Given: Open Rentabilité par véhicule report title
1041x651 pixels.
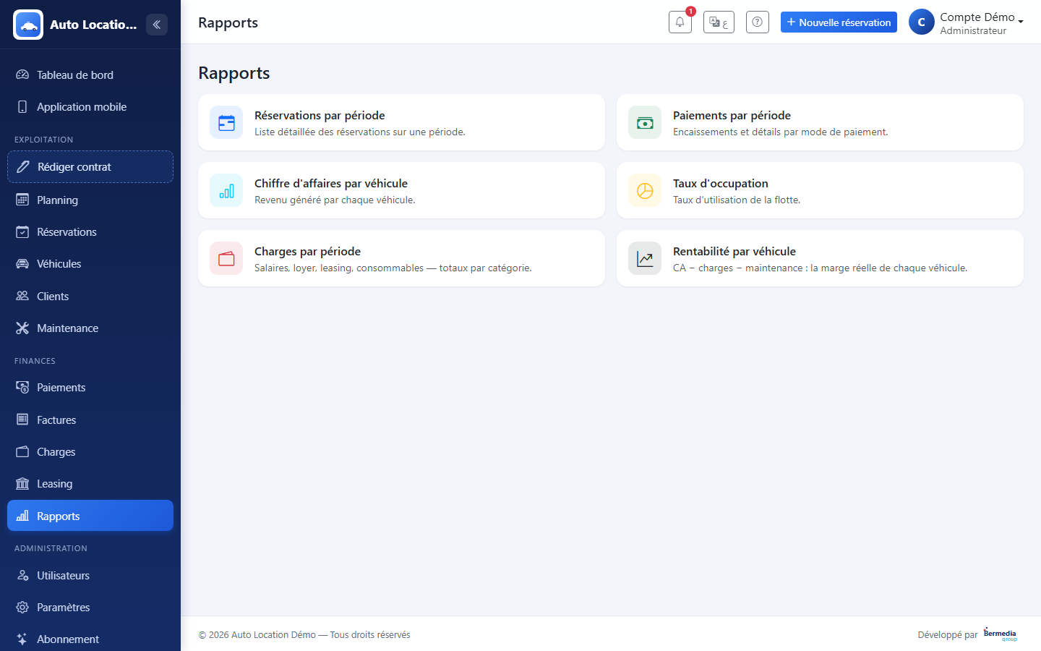Looking at the screenshot, I should (x=734, y=251).
